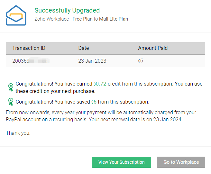211x174 pixels.
Task: Click the badge icon beside saved amount message
Action: pyautogui.click(x=11, y=102)
